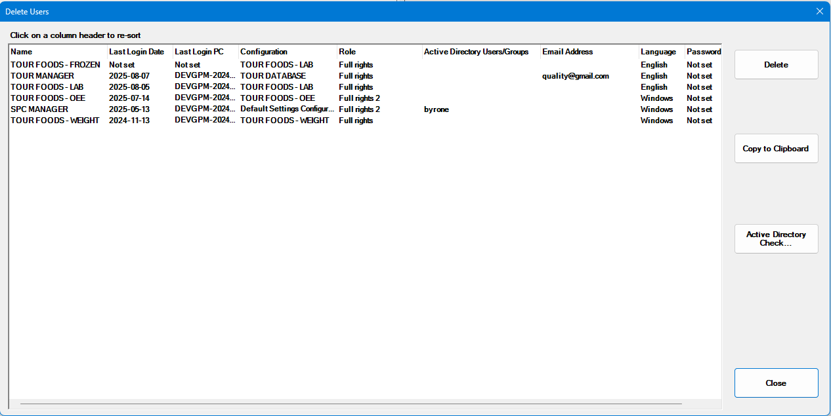
Task: Sort by Last Login Date column
Action: tap(139, 52)
